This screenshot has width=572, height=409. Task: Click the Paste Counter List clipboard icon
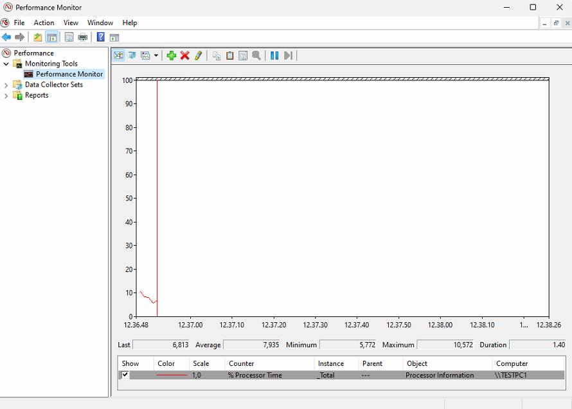pos(229,56)
